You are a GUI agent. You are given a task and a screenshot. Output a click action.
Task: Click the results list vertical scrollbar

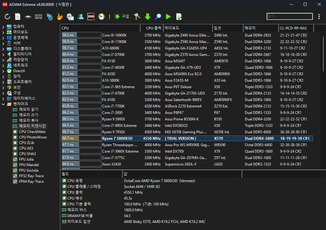[x=323, y=53]
